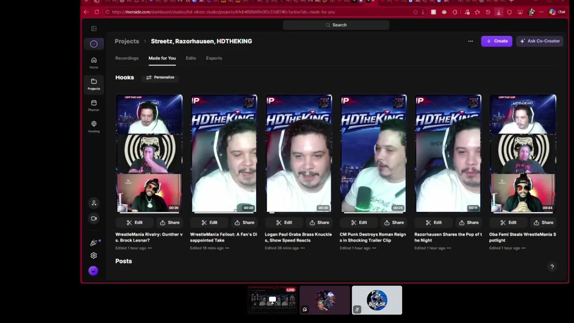The height and width of the screenshot is (323, 574).
Task: Open the settings gear in sidebar
Action: click(x=94, y=255)
